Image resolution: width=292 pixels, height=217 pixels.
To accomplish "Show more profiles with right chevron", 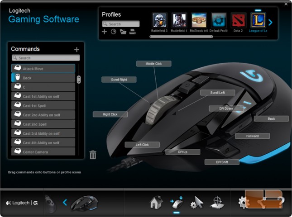I will pyautogui.click(x=270, y=23).
